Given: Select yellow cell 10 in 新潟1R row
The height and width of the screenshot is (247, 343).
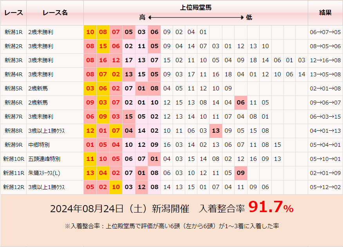Looking at the screenshot, I should pos(90,32).
